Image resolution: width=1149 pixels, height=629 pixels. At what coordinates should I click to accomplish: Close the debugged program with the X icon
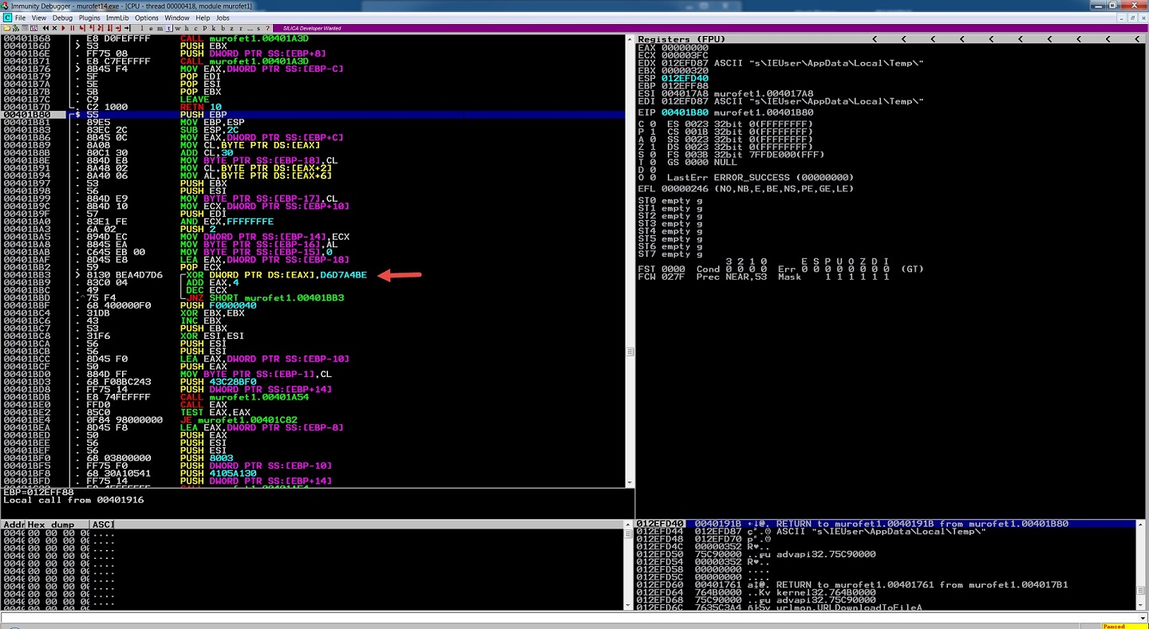click(x=54, y=28)
